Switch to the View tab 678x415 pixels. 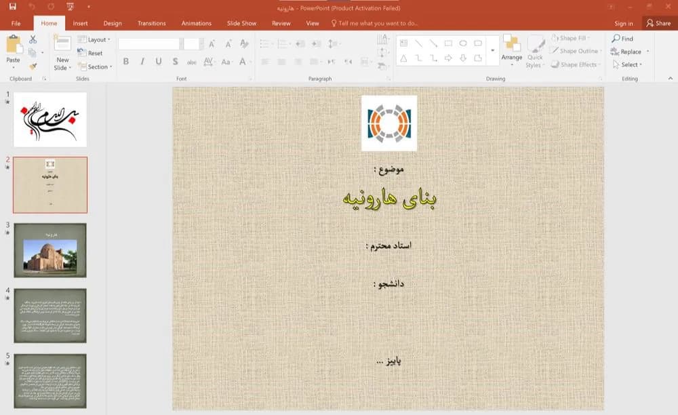point(312,23)
